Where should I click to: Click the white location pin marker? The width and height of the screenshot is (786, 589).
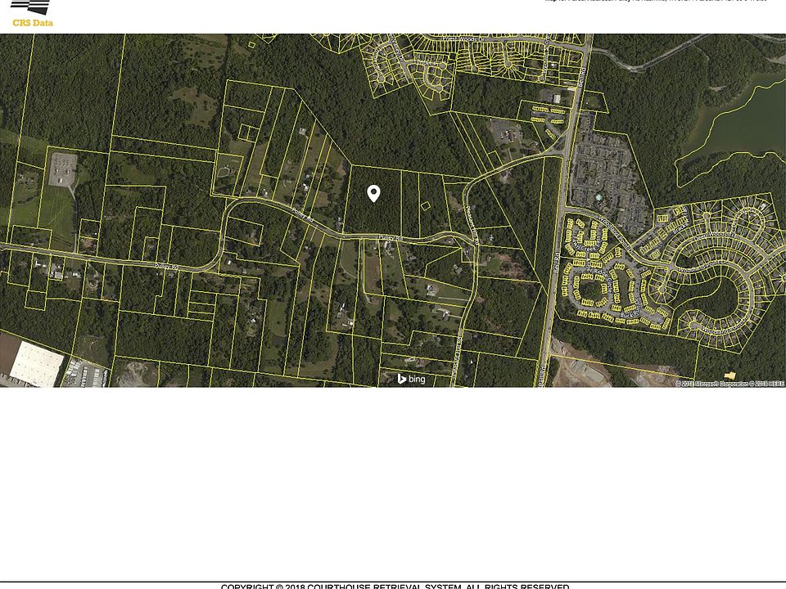click(x=373, y=193)
